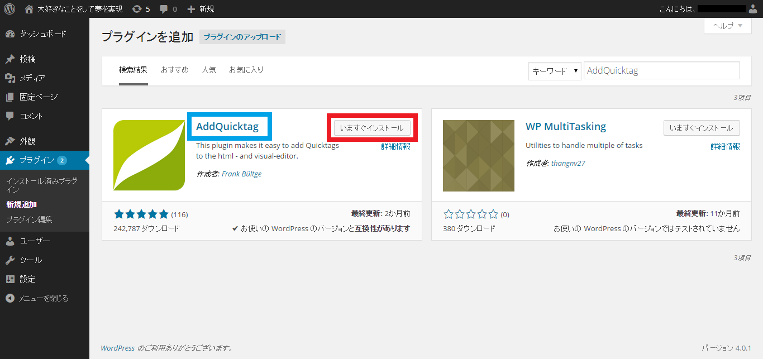Screen dimensions: 763x359
Task: Click the 投稿 pushpin icon
Action: click(10, 59)
